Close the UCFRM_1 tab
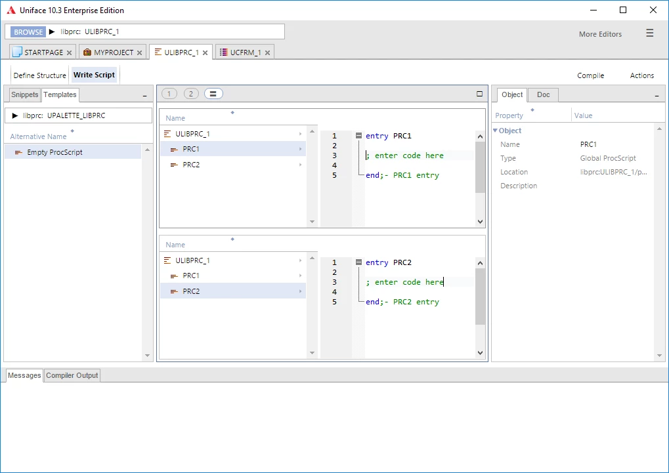The height and width of the screenshot is (473, 669). 267,53
